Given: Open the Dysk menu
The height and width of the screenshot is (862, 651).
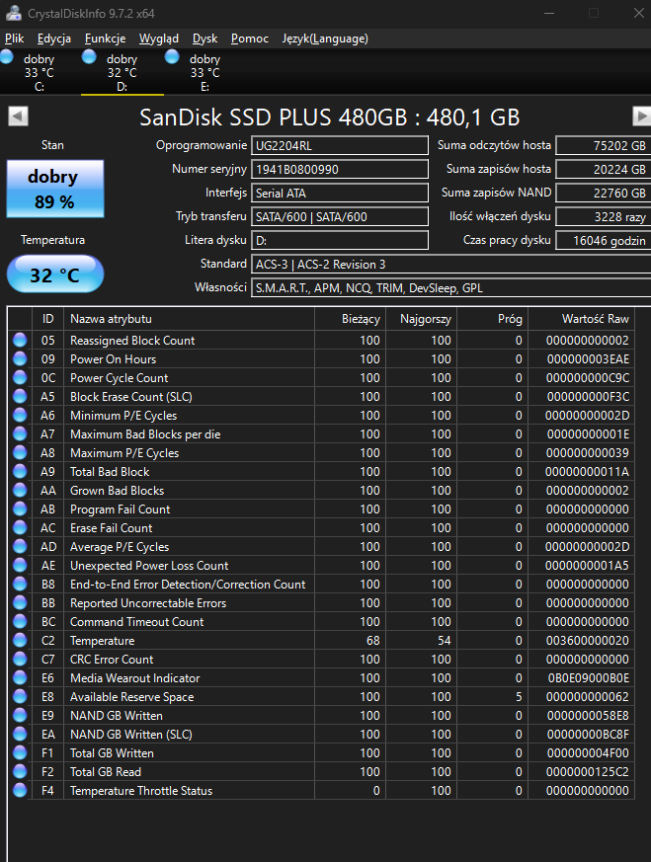Looking at the screenshot, I should point(205,39).
